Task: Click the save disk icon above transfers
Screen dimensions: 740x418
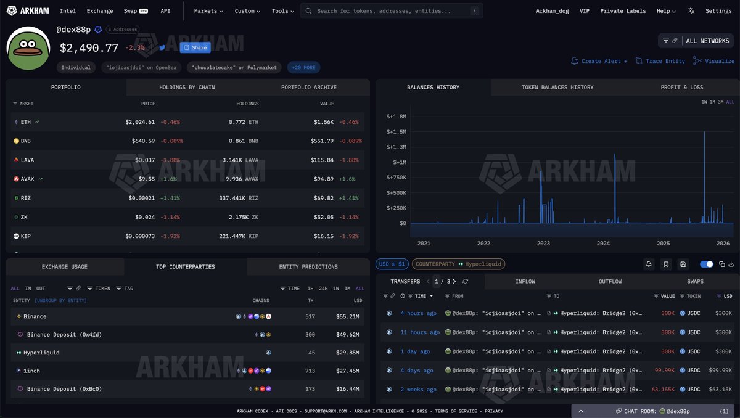Action: (x=683, y=264)
